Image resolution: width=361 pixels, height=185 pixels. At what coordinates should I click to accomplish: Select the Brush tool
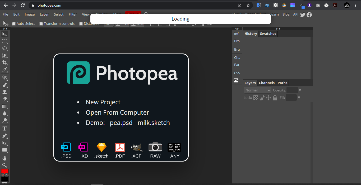(4, 85)
